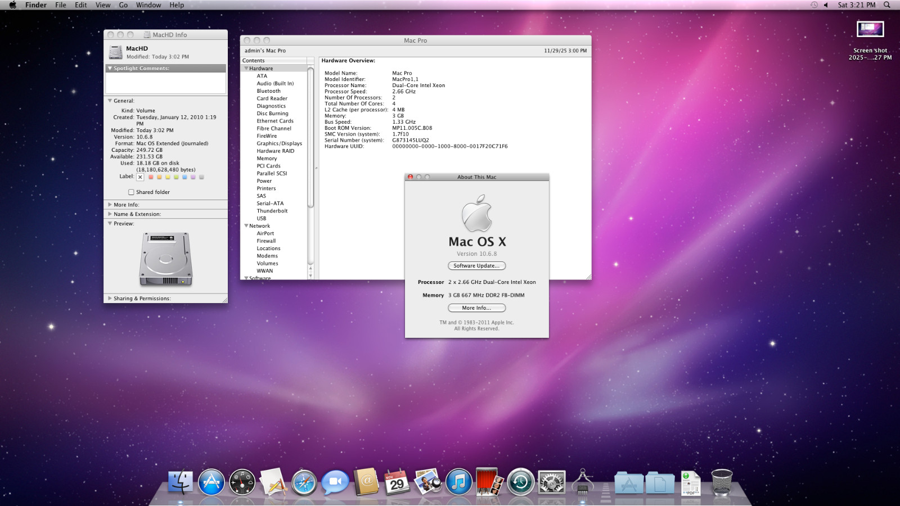Collapse the Spotlight Comments section
The width and height of the screenshot is (900, 506).
110,69
